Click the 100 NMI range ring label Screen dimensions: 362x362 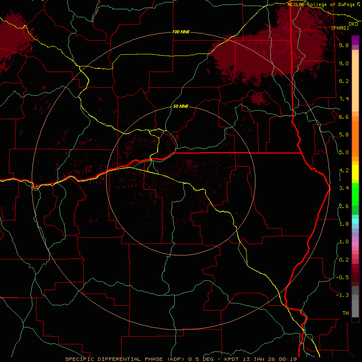[181, 32]
